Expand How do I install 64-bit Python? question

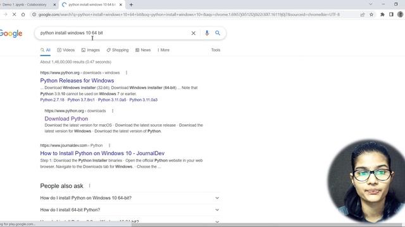click(x=130, y=210)
